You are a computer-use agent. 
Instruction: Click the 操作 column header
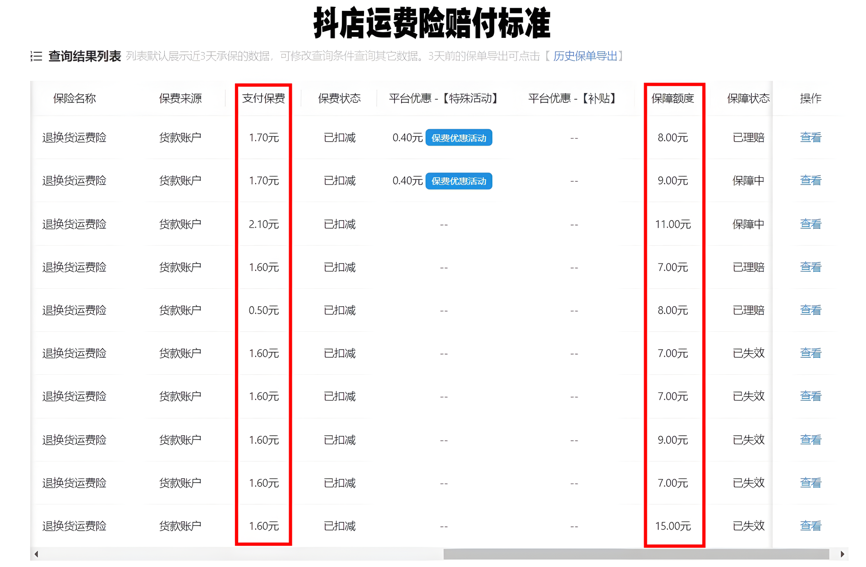pyautogui.click(x=811, y=98)
